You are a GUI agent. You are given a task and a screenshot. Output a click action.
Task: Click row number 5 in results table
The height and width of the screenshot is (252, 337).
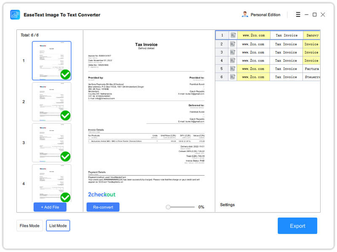[222, 69]
